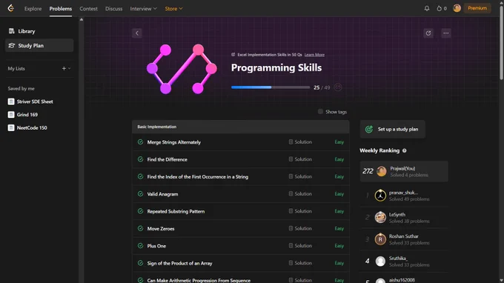Image resolution: width=504 pixels, height=283 pixels.
Task: Click solved checkmark for Valid Anagram
Action: coord(140,194)
